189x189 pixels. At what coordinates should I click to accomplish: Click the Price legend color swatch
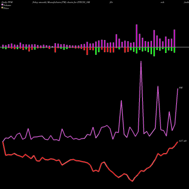(2, 8)
